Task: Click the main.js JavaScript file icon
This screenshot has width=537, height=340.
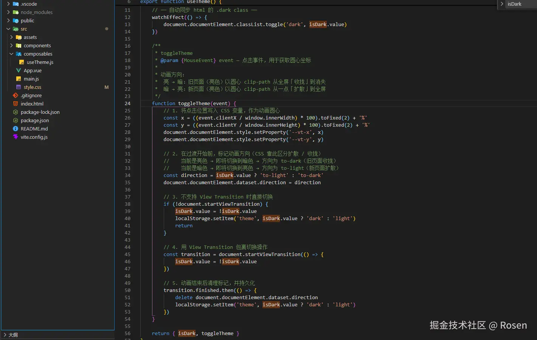Action: coord(19,79)
